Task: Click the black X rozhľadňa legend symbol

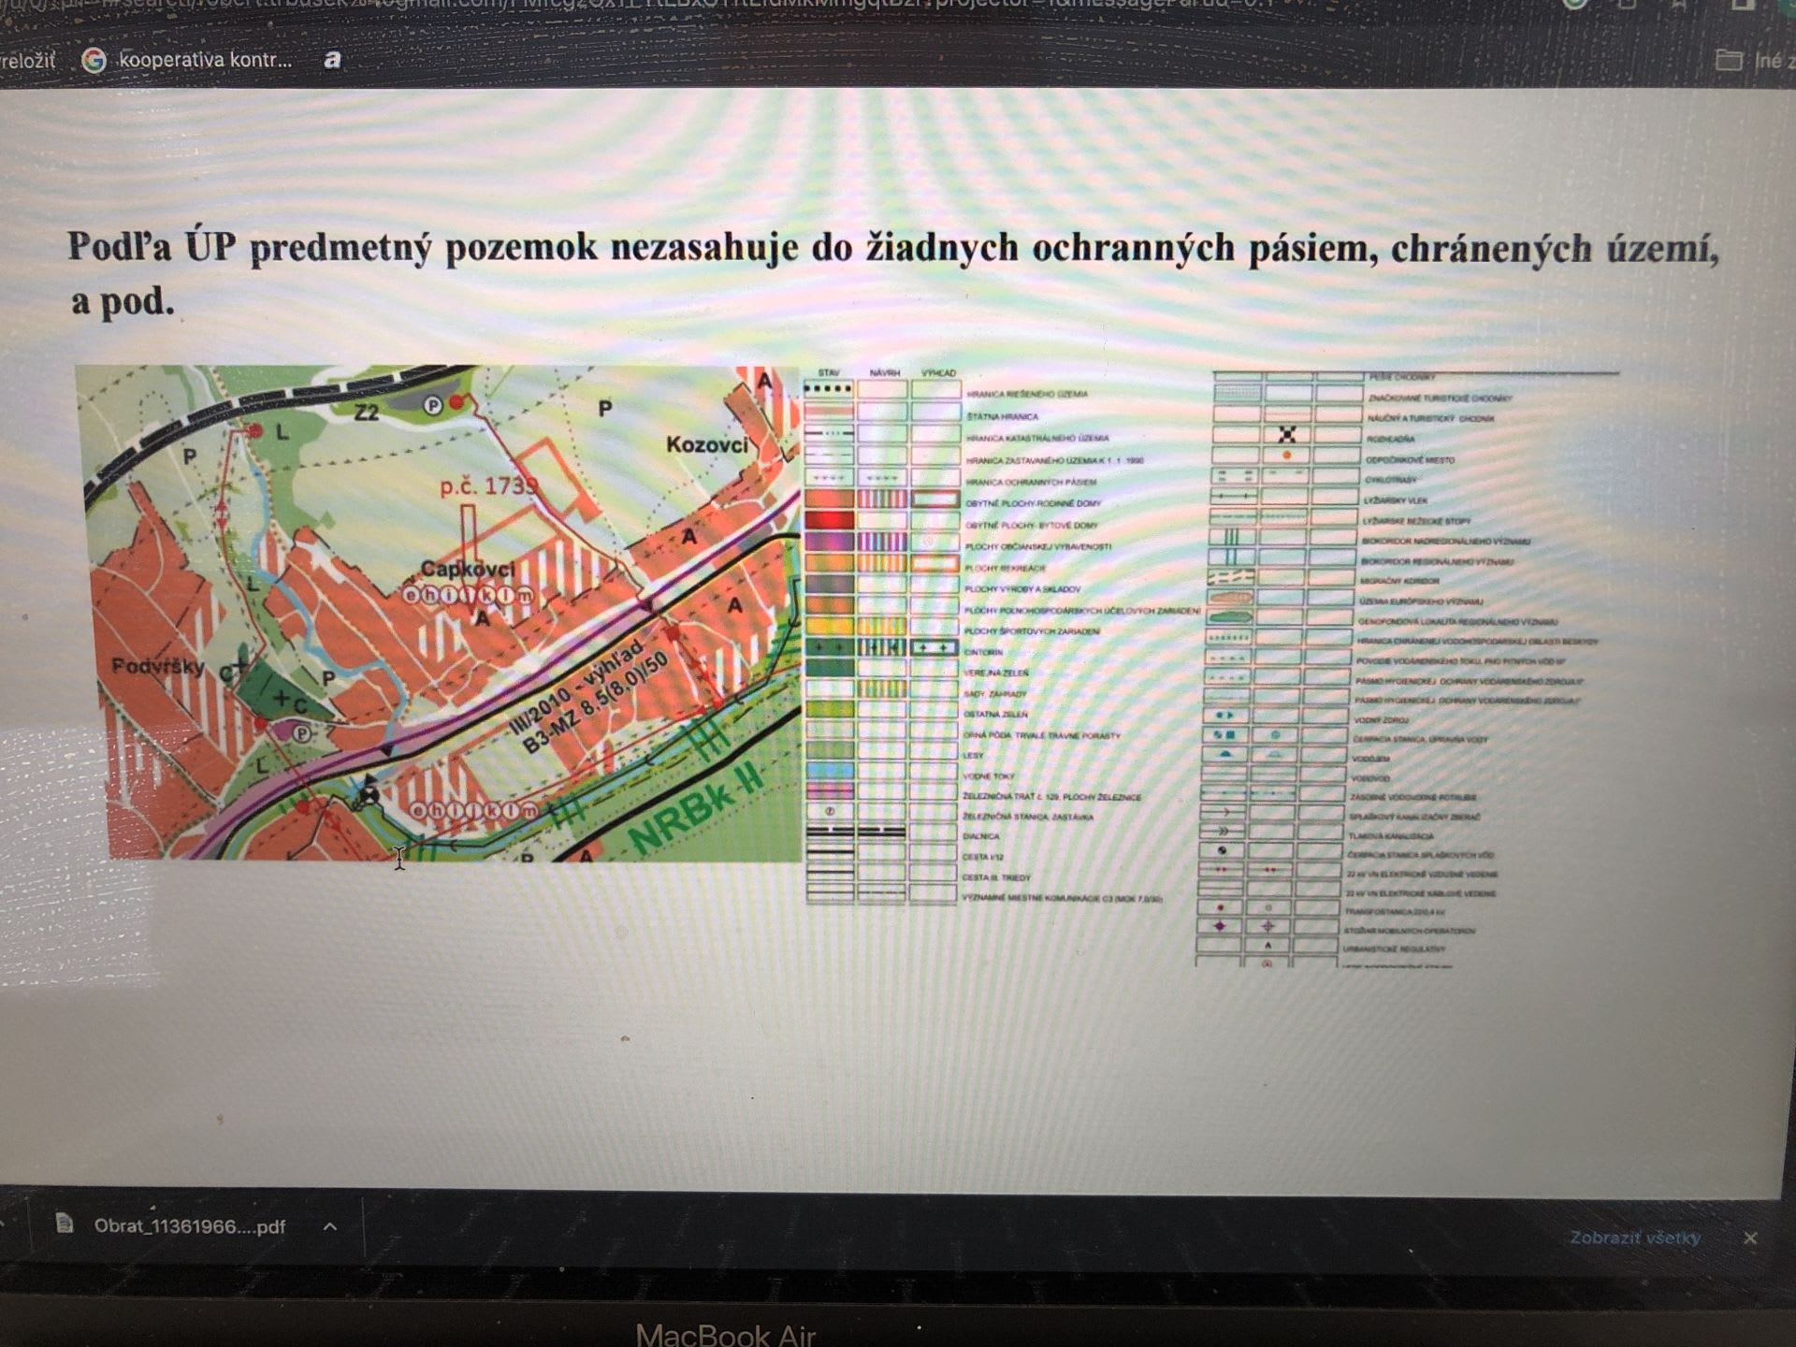Action: coord(1287,434)
